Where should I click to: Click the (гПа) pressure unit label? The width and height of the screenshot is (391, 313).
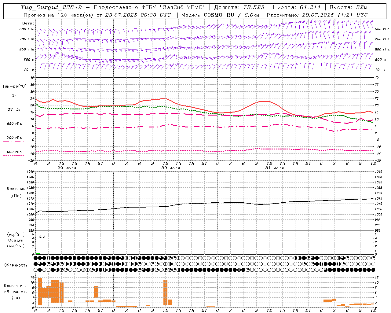pos(16,196)
